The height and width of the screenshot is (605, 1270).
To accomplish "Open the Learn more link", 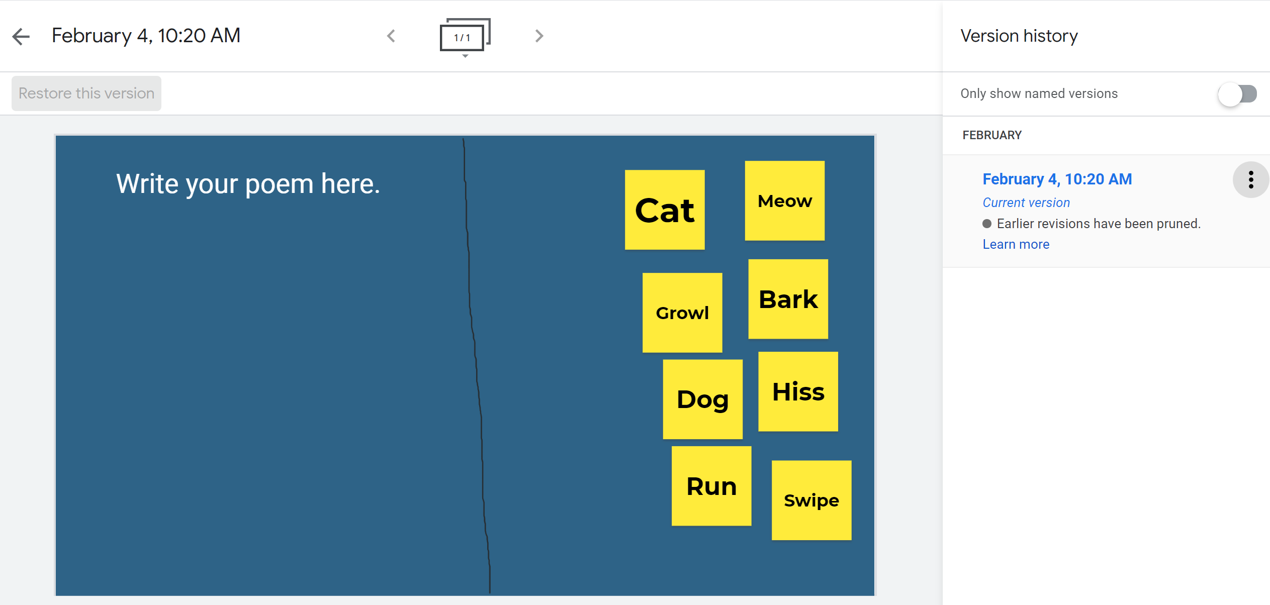I will (1016, 244).
